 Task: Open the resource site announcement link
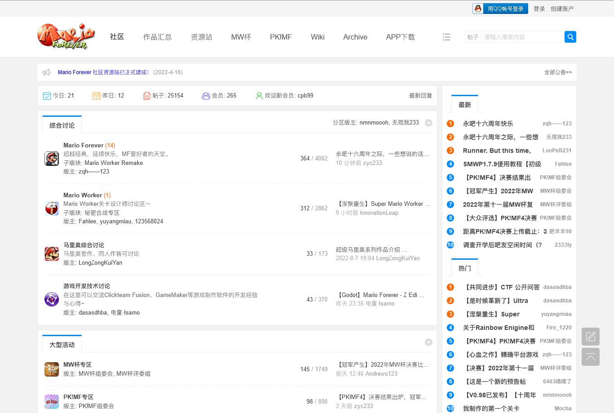coord(103,72)
